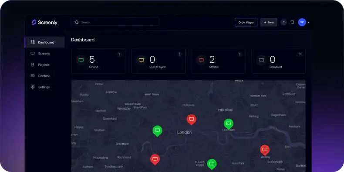
Task: Click the green map pin left of London
Action: 157,131
